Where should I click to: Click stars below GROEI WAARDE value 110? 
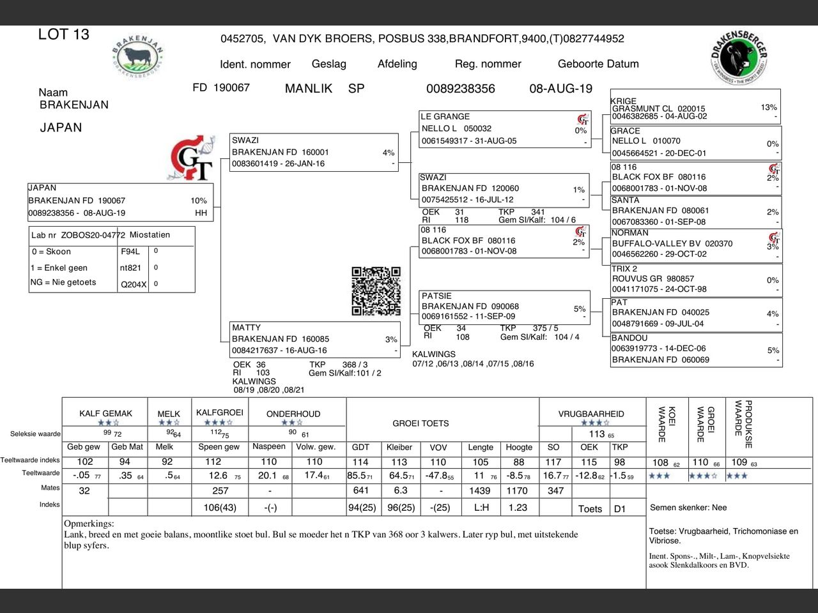point(704,476)
